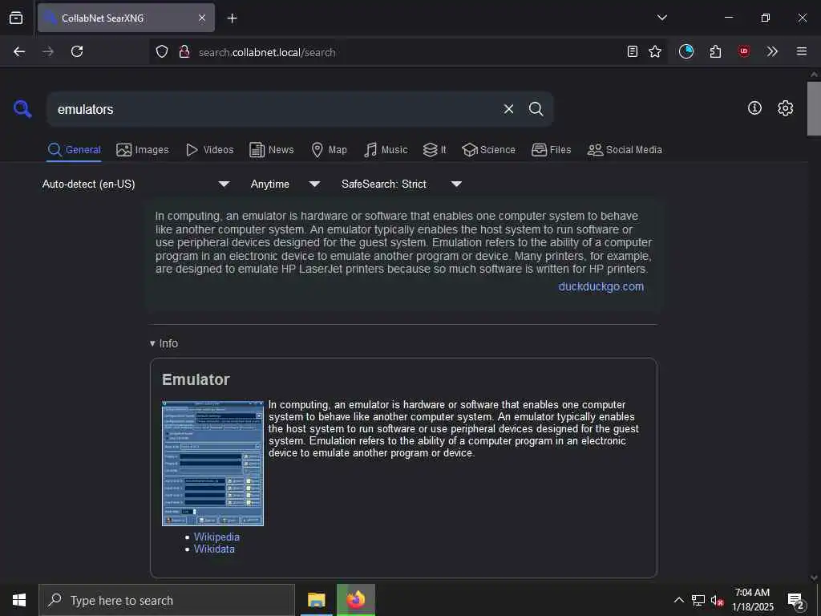Click the browser address bar URL

[267, 52]
